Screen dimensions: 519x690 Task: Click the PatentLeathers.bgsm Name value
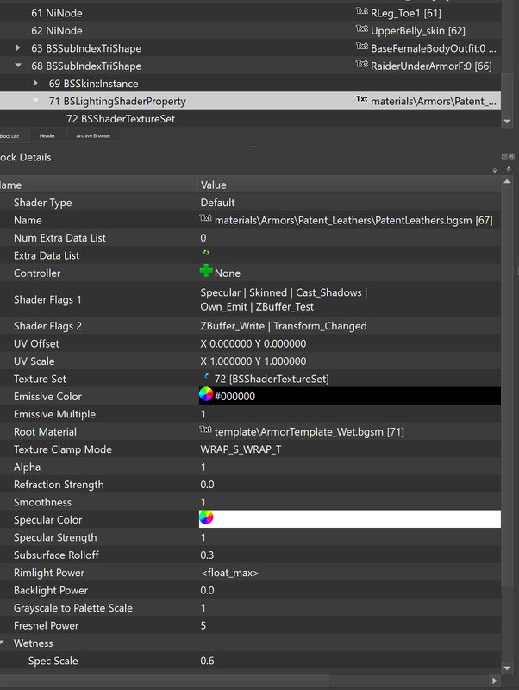pyautogui.click(x=353, y=220)
